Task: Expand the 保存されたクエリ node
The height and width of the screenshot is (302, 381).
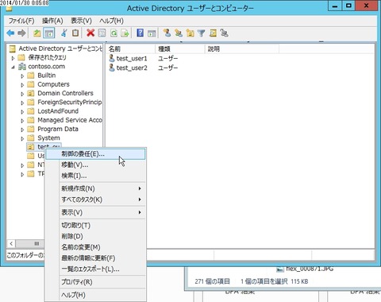Action: [13, 58]
